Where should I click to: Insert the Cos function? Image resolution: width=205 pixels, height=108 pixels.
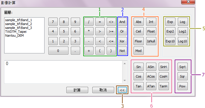point(139,76)
